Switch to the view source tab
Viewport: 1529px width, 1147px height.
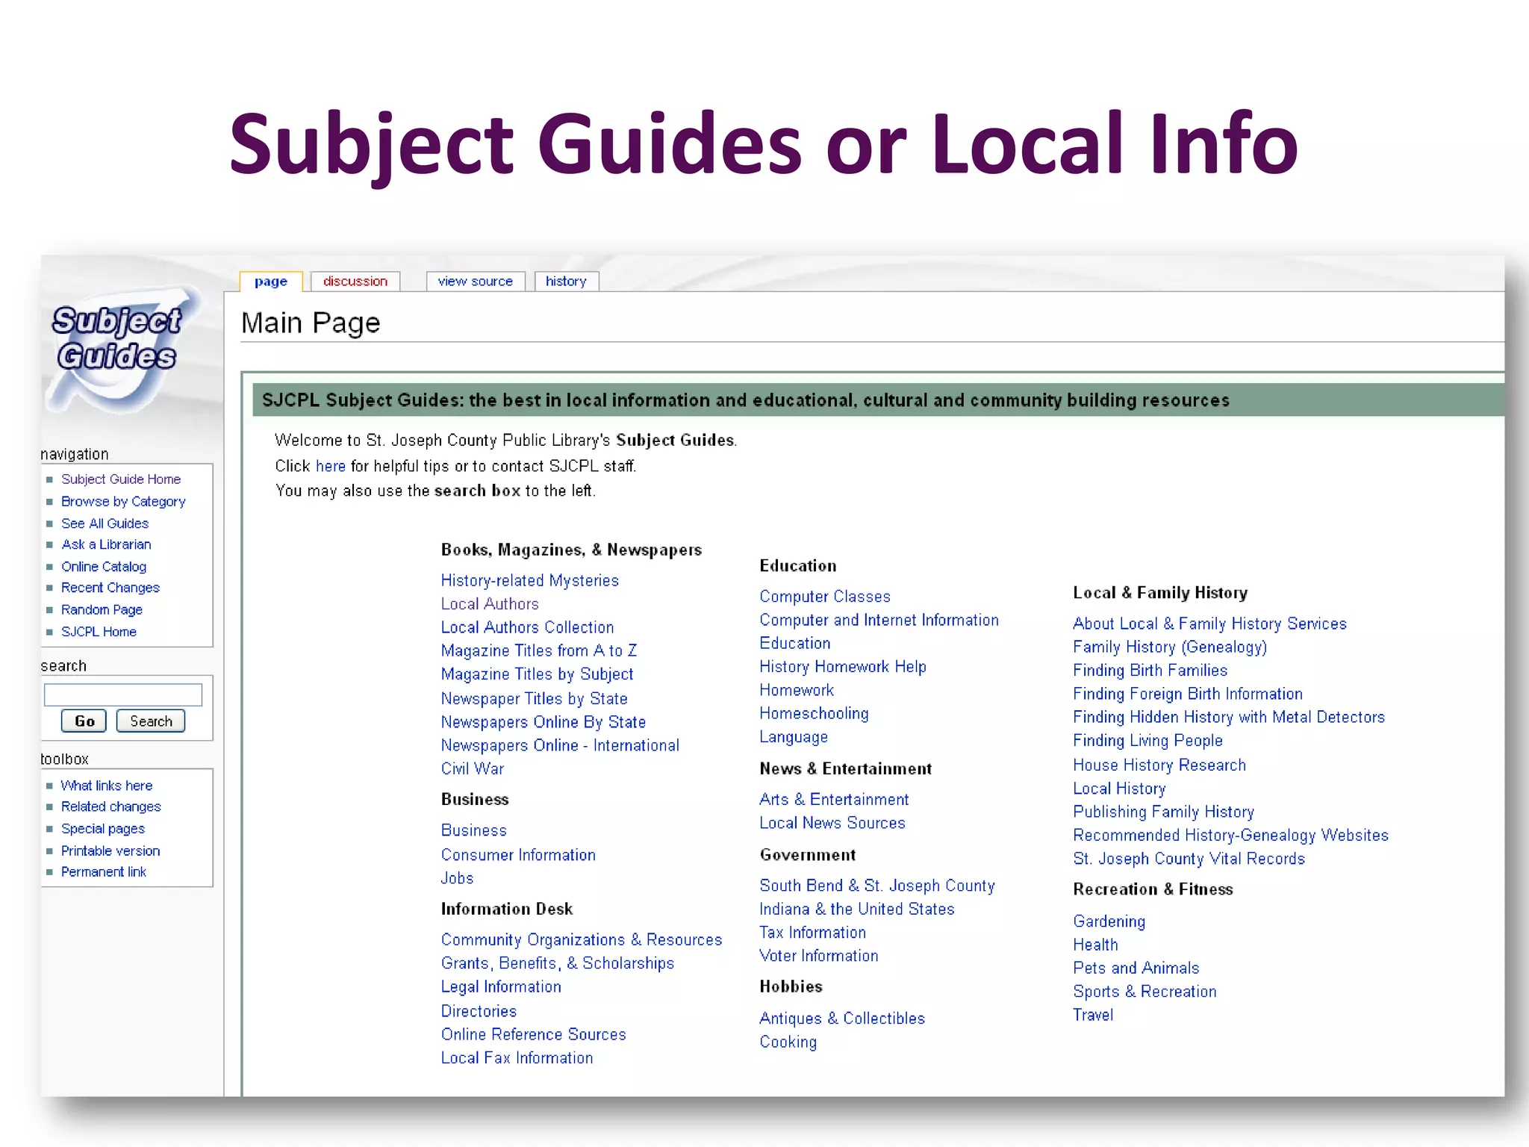click(x=475, y=282)
